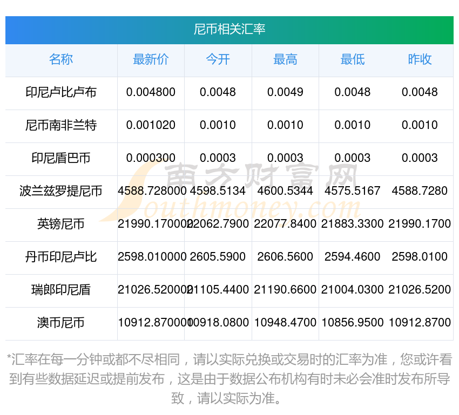
Task: Click the 4600.5344 highest price cell
Action: point(285,191)
